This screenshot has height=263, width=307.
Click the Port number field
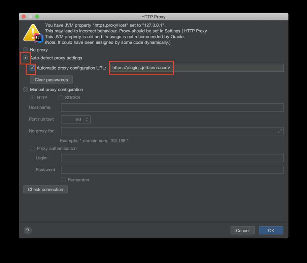click(x=72, y=119)
